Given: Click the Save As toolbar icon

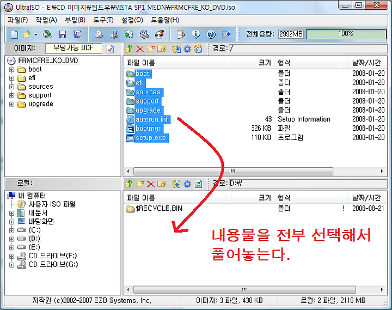Looking at the screenshot, I should click(77, 34).
